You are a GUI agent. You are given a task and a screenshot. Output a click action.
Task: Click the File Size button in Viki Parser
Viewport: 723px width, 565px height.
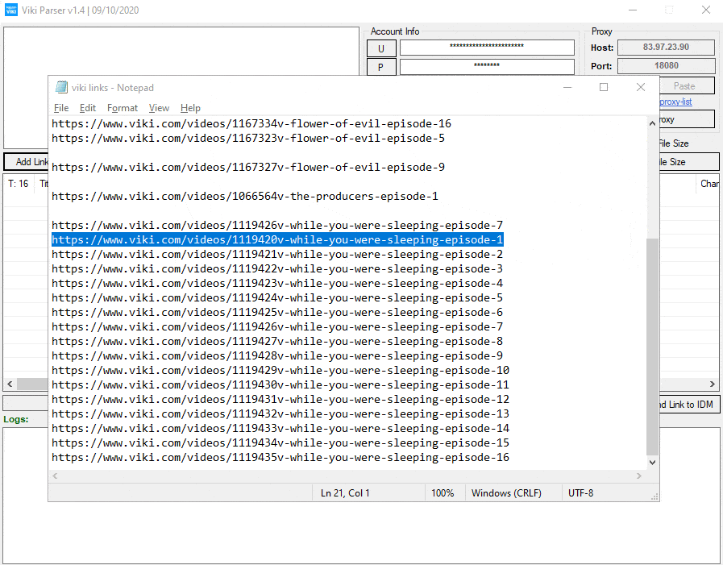coord(689,162)
